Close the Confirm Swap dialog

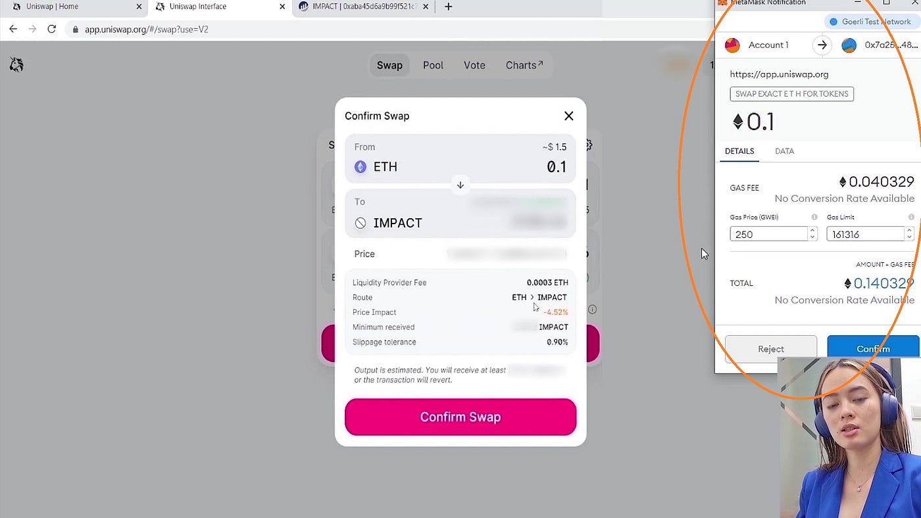click(x=569, y=116)
